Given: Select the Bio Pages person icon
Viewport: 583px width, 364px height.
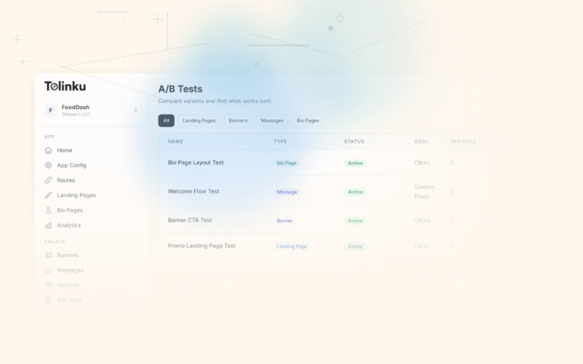Looking at the screenshot, I should (x=49, y=210).
